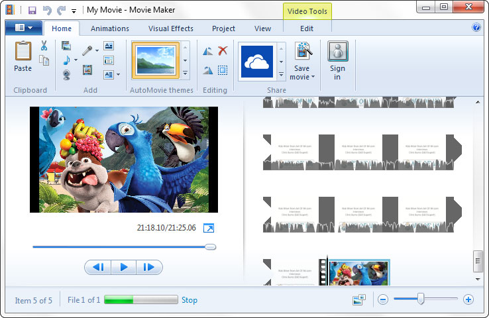Viewport: 489px width, 318px height.
Task: Open Help with the question mark icon
Action: coord(476,27)
